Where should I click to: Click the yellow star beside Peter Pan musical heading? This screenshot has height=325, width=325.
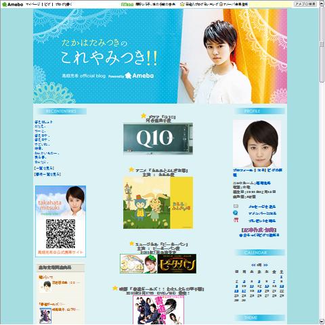[x=132, y=244]
